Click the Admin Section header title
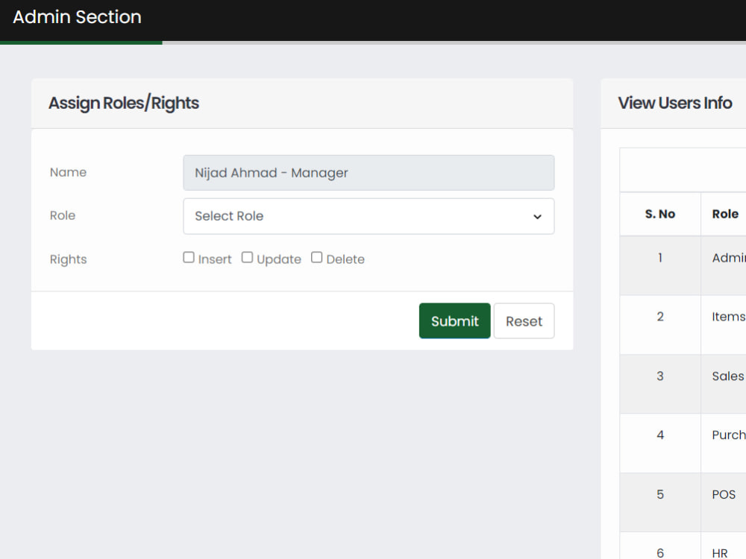The height and width of the screenshot is (559, 746). [77, 17]
